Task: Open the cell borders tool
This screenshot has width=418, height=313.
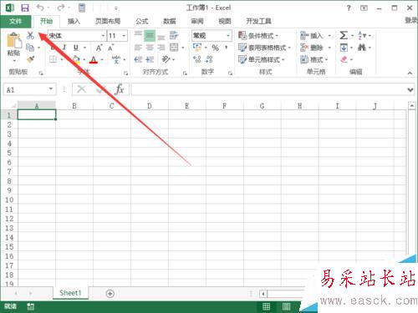Action: pos(53,59)
